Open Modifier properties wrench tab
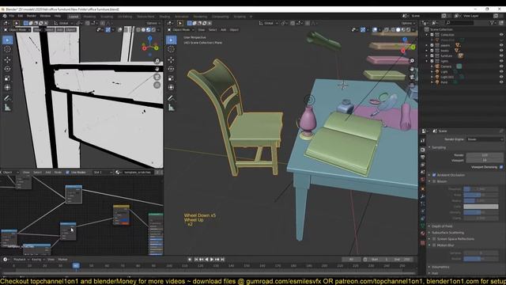The width and height of the screenshot is (506, 285). point(423,196)
